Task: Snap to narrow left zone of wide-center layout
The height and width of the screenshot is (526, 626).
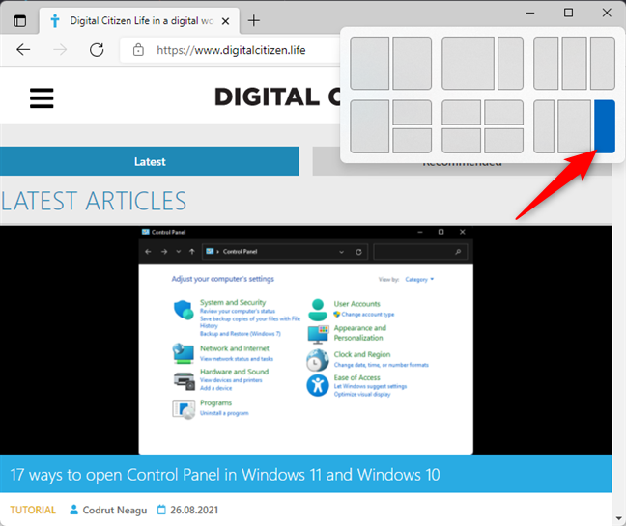Action: [x=544, y=126]
